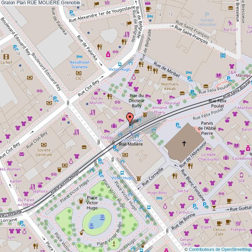The width and height of the screenshot is (252, 252).
Task: Click the café cup icon beside Place Victor Hugo label
Action: point(81,200)
